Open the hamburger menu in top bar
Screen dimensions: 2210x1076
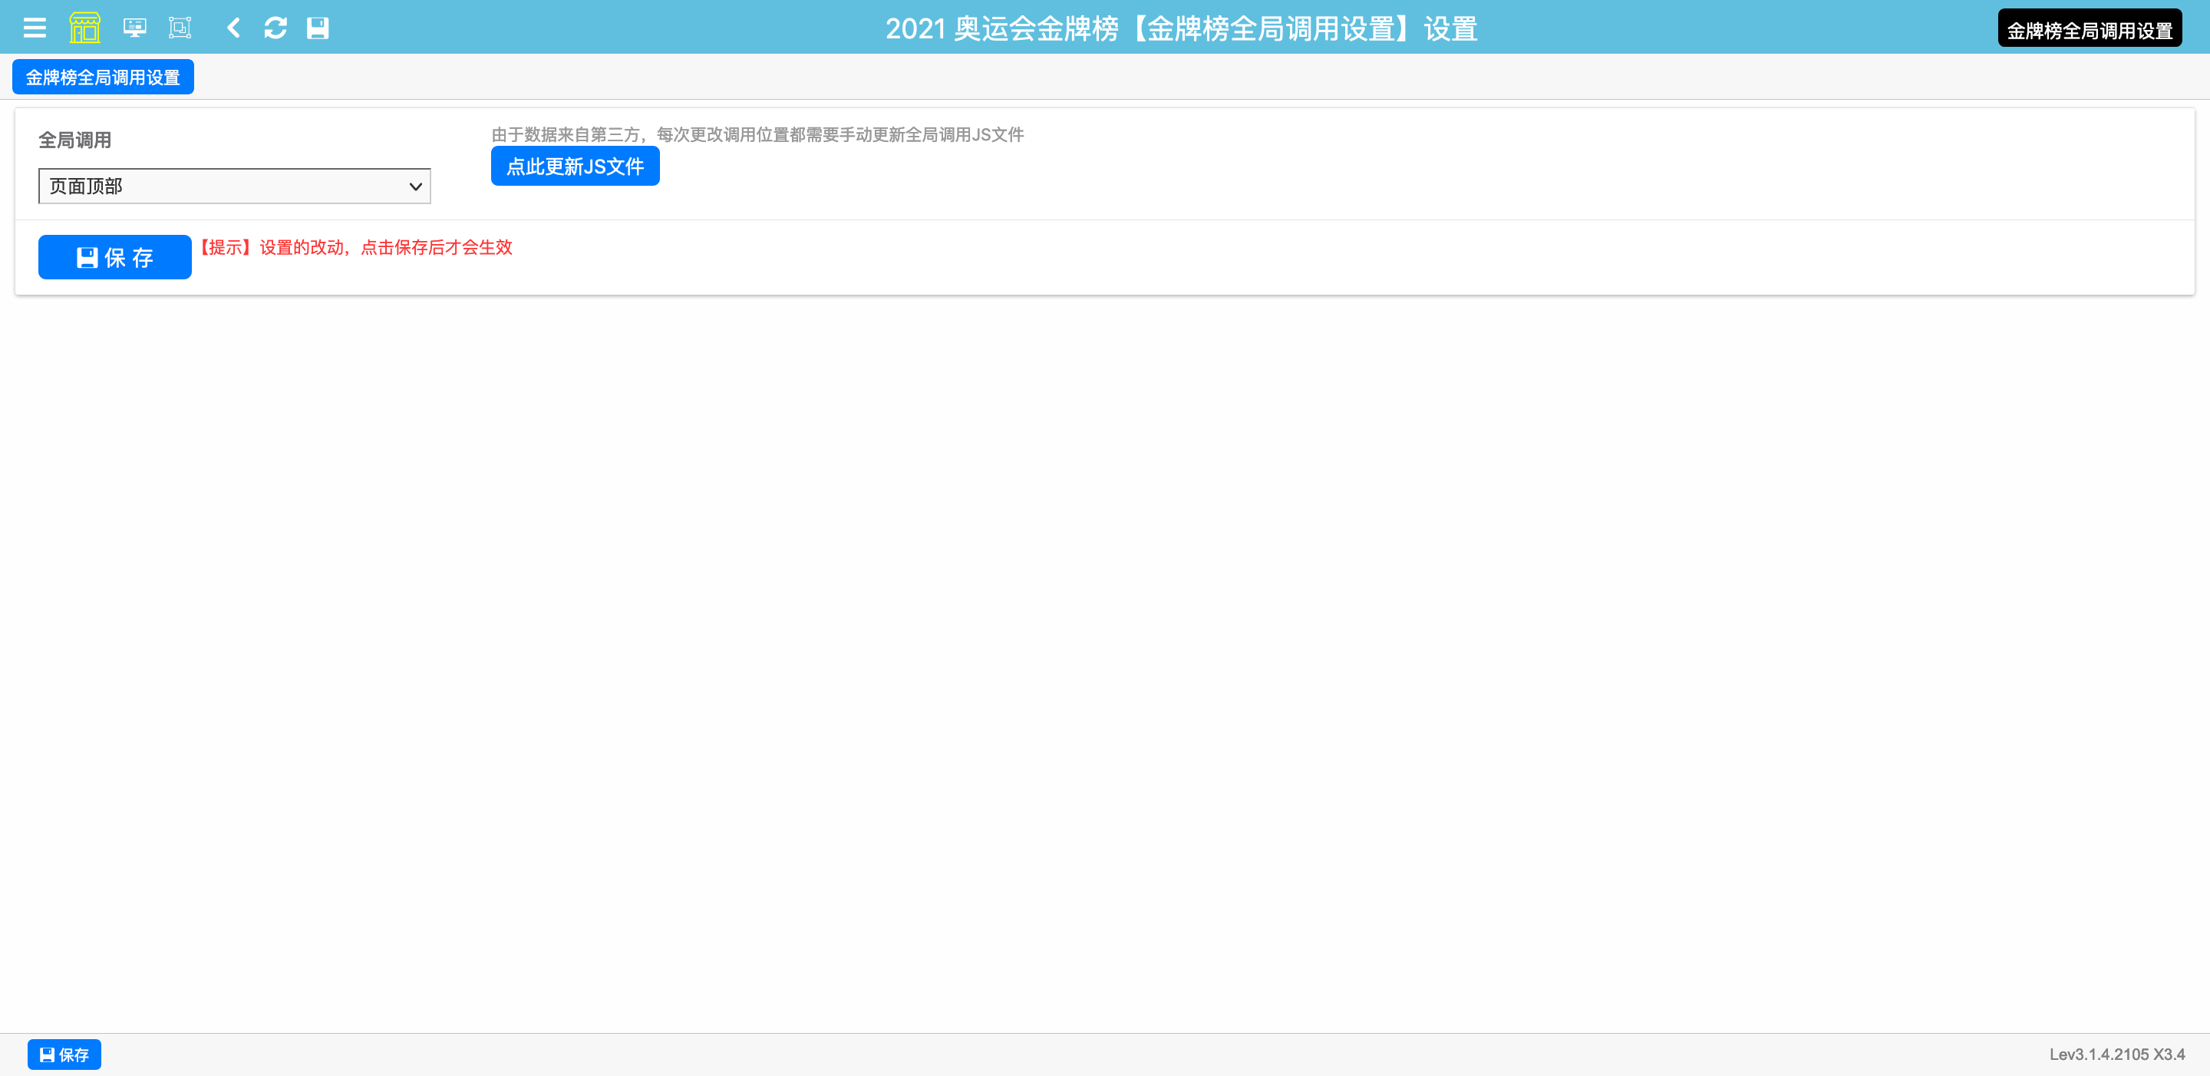[x=35, y=28]
